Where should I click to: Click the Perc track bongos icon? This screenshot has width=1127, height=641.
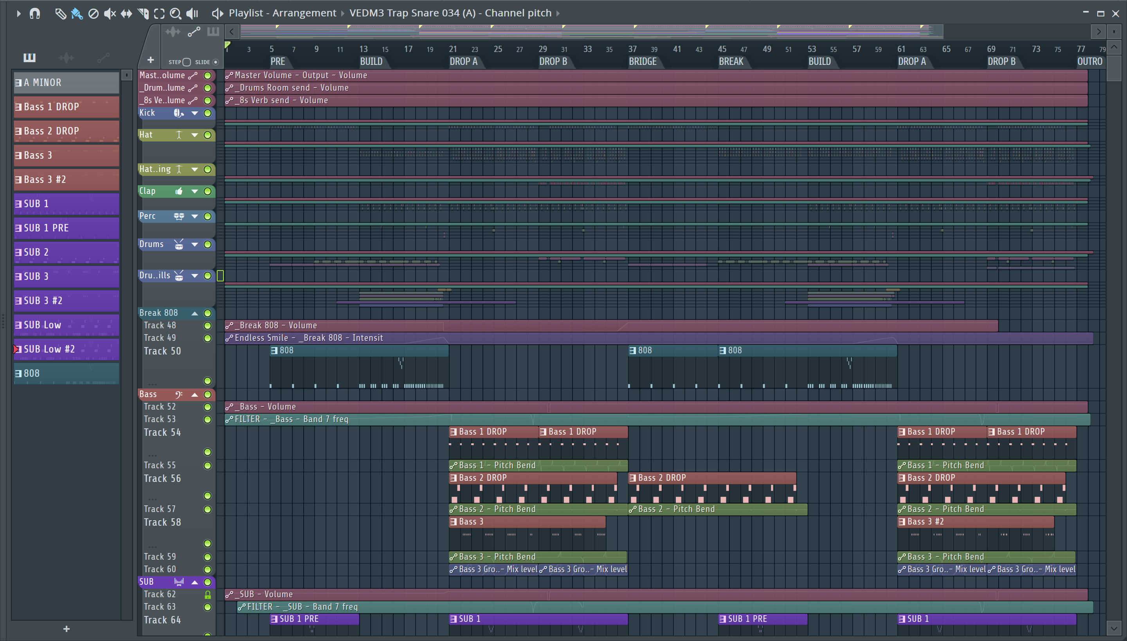[x=178, y=216]
